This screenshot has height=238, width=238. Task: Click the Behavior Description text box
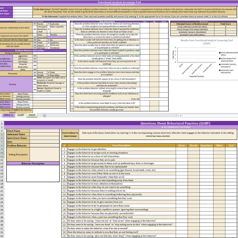[x=33, y=173]
